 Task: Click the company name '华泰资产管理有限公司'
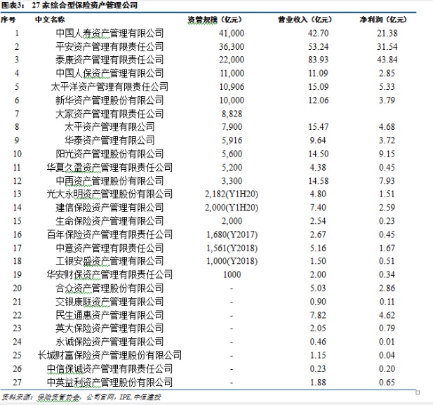(x=109, y=140)
